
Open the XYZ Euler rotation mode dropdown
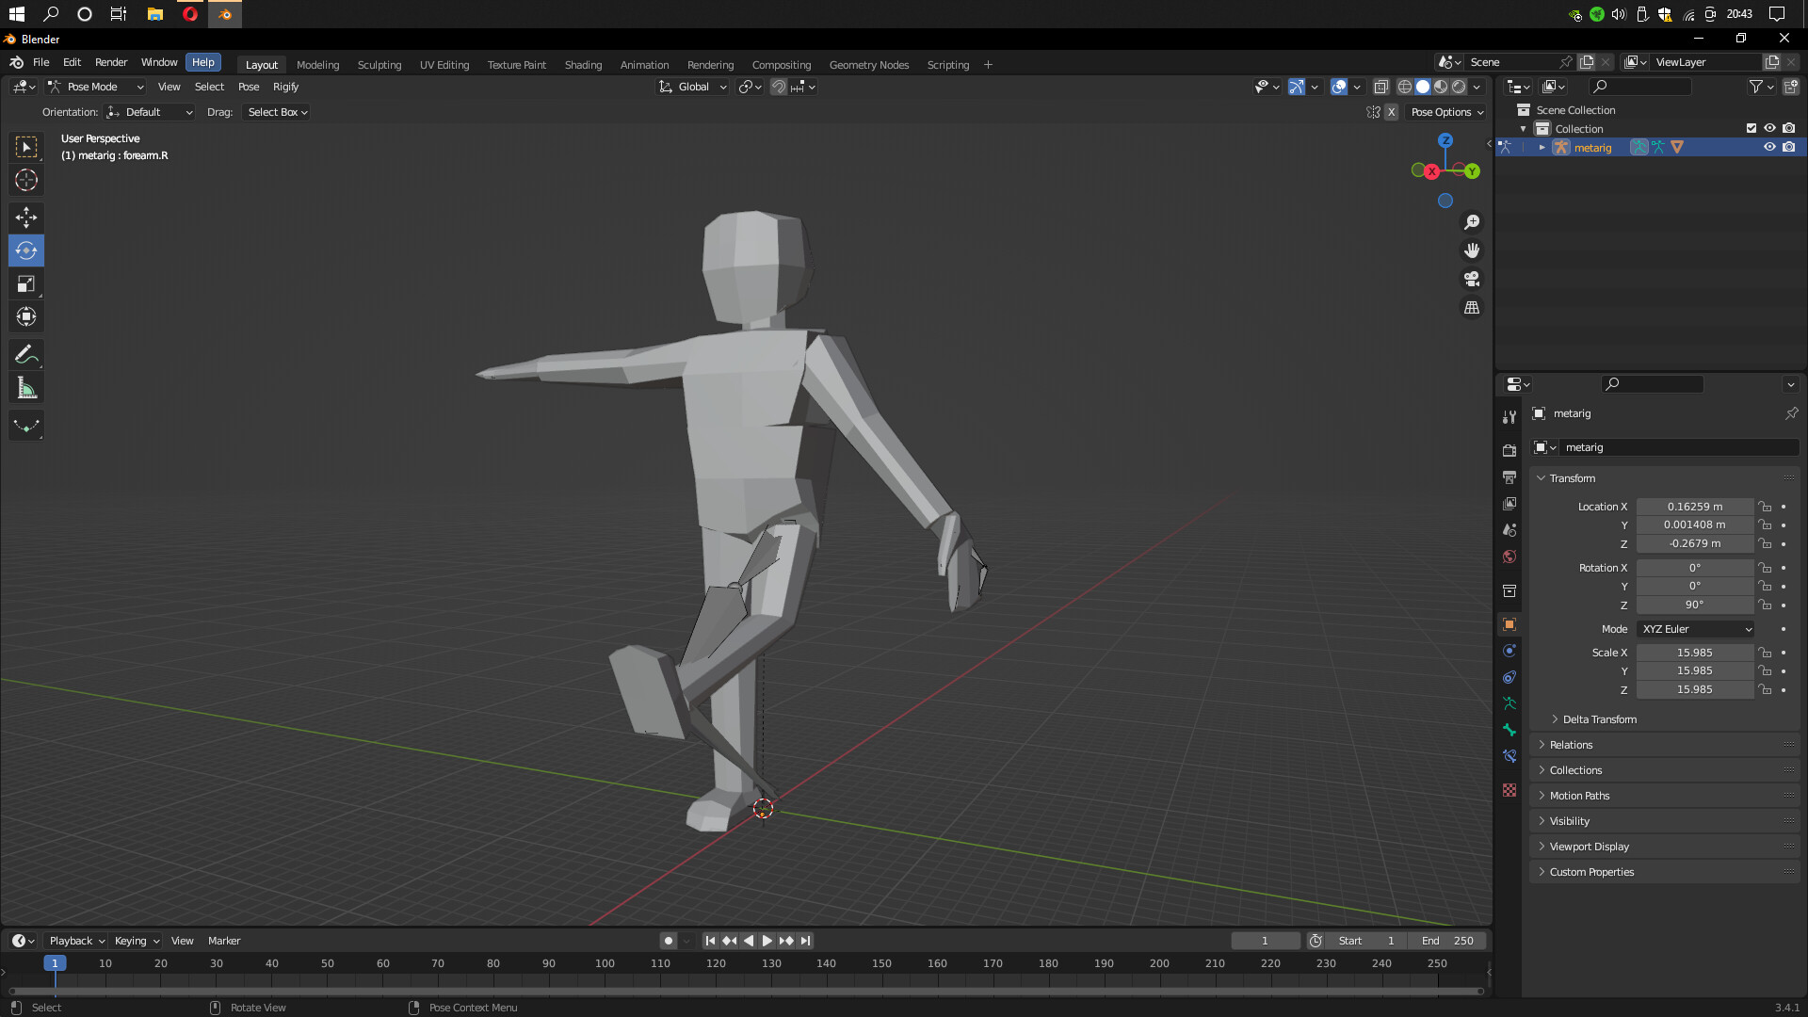click(1696, 629)
